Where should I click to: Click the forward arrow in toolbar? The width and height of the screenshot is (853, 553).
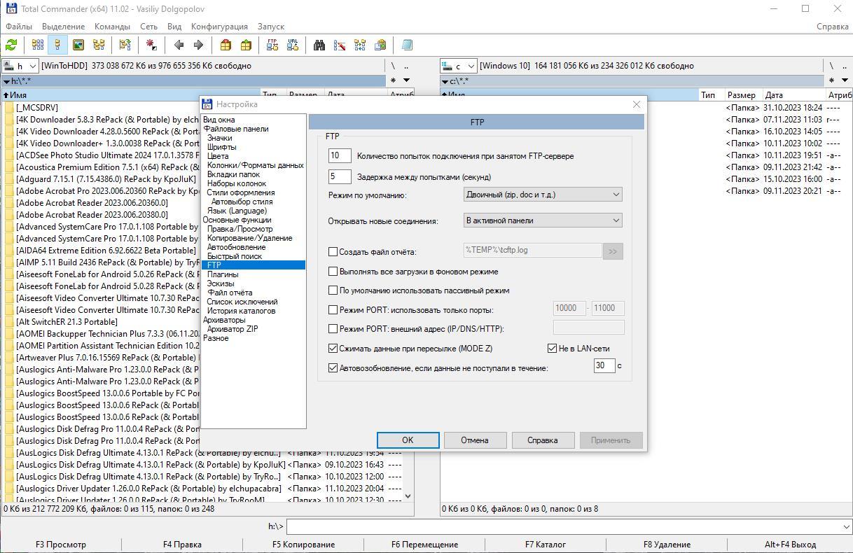pyautogui.click(x=198, y=45)
